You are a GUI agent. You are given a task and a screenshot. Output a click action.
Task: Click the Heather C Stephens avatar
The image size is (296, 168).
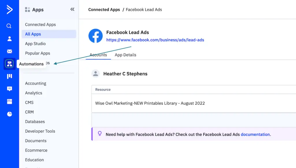95,73
